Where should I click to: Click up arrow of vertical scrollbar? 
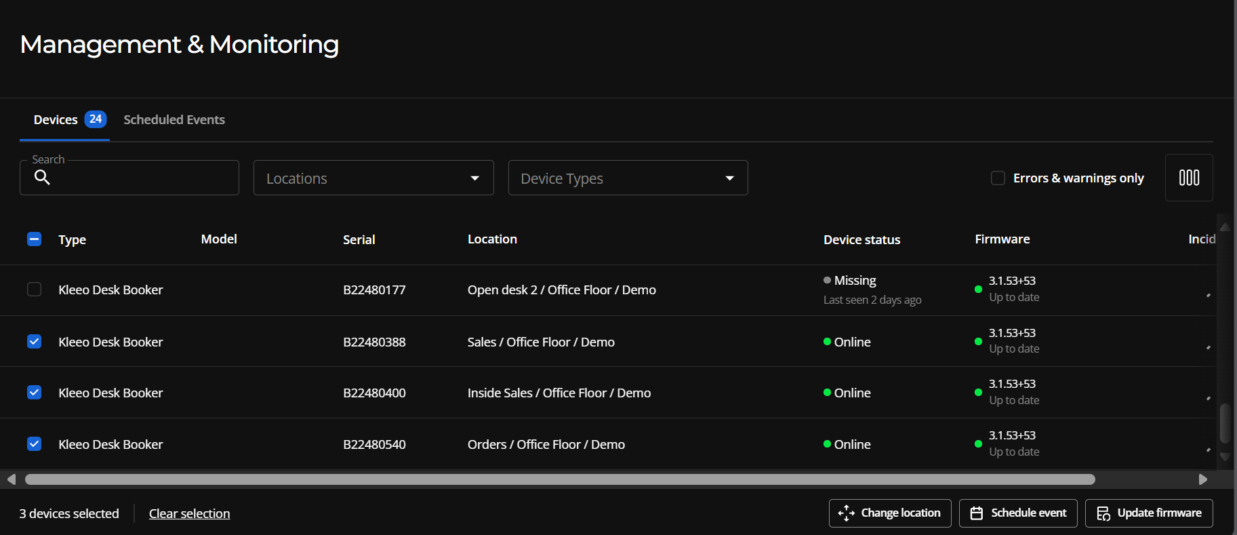coord(1225,226)
